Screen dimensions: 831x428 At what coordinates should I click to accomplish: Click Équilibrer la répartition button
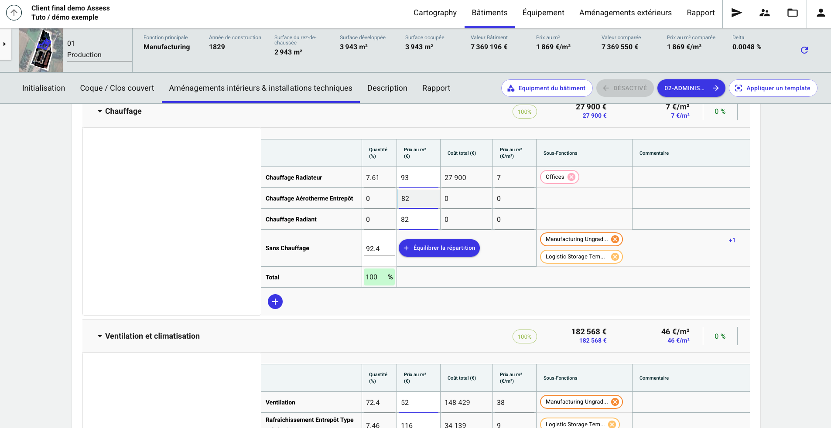pos(439,248)
